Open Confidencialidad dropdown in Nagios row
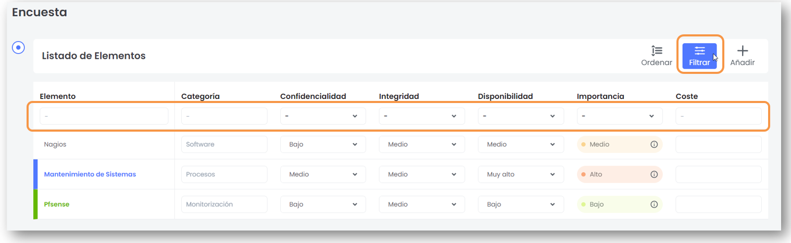 coord(323,145)
